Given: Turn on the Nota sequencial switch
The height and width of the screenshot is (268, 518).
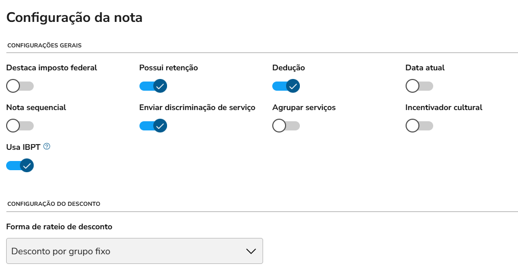Looking at the screenshot, I should (x=20, y=125).
